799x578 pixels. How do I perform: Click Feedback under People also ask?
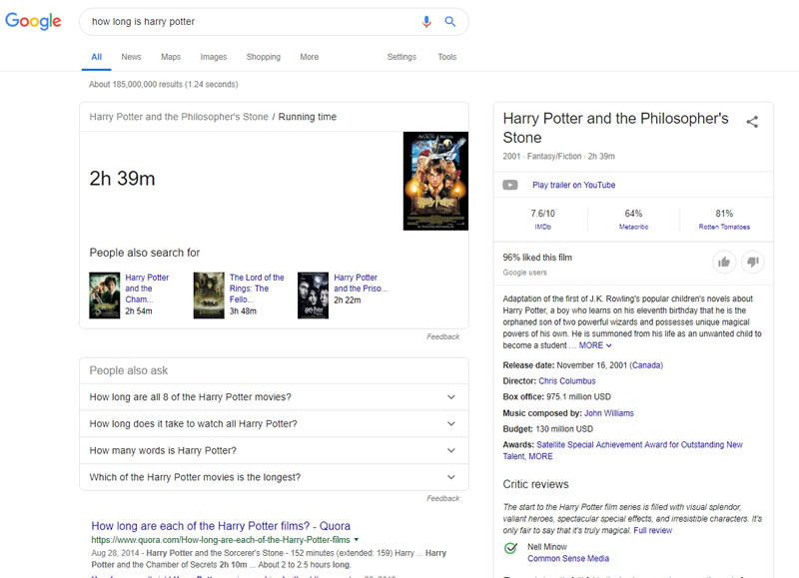[x=442, y=498]
